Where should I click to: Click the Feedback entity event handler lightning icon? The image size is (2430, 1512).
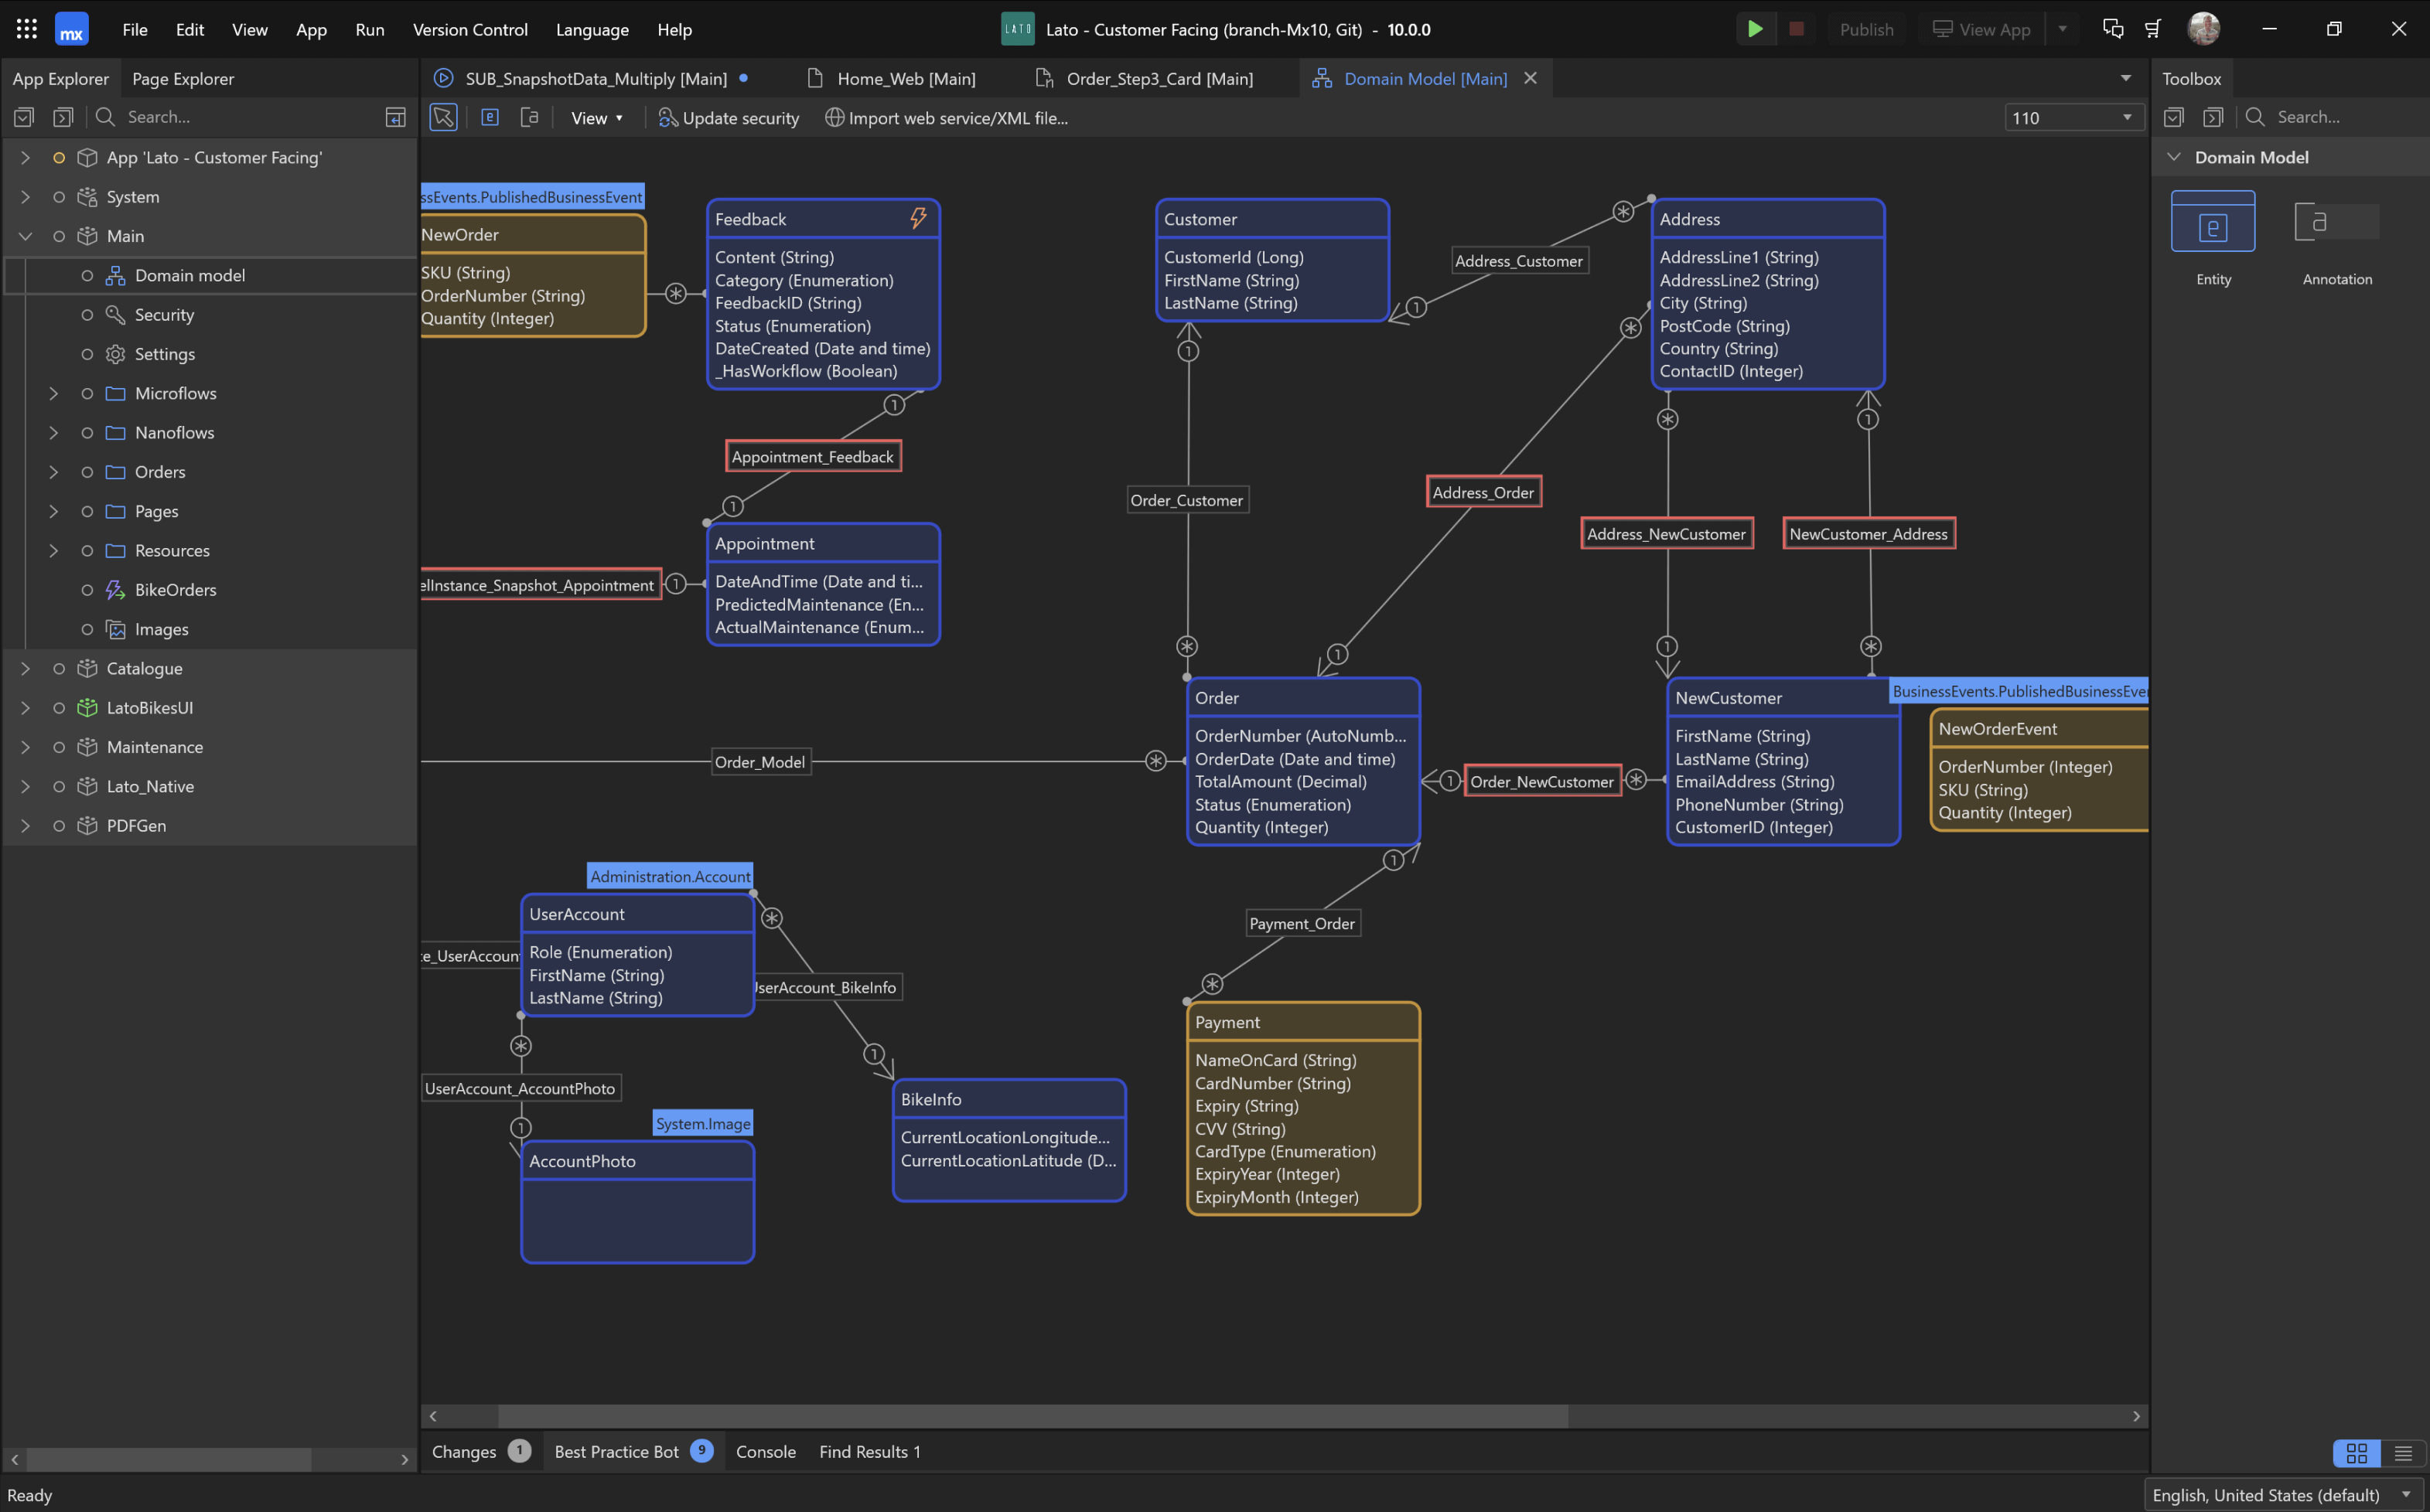point(917,218)
